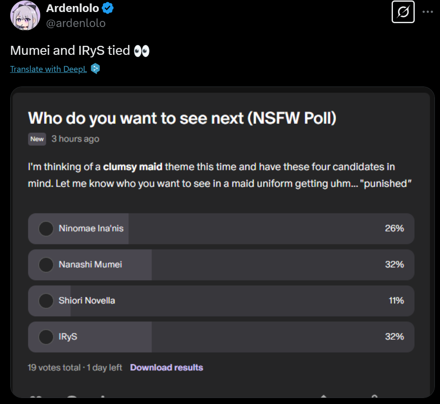
Task: Choose the Shiori Novella radio button
Action: 46,301
